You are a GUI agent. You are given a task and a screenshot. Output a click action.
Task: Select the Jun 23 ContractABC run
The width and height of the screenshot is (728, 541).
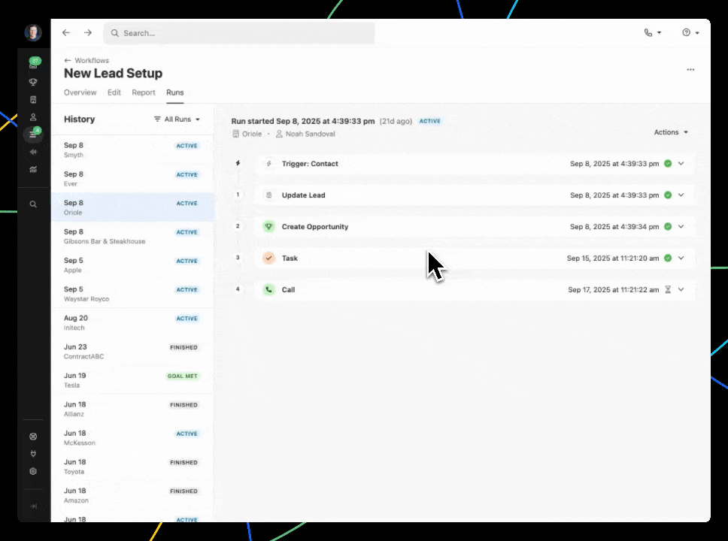pos(132,351)
